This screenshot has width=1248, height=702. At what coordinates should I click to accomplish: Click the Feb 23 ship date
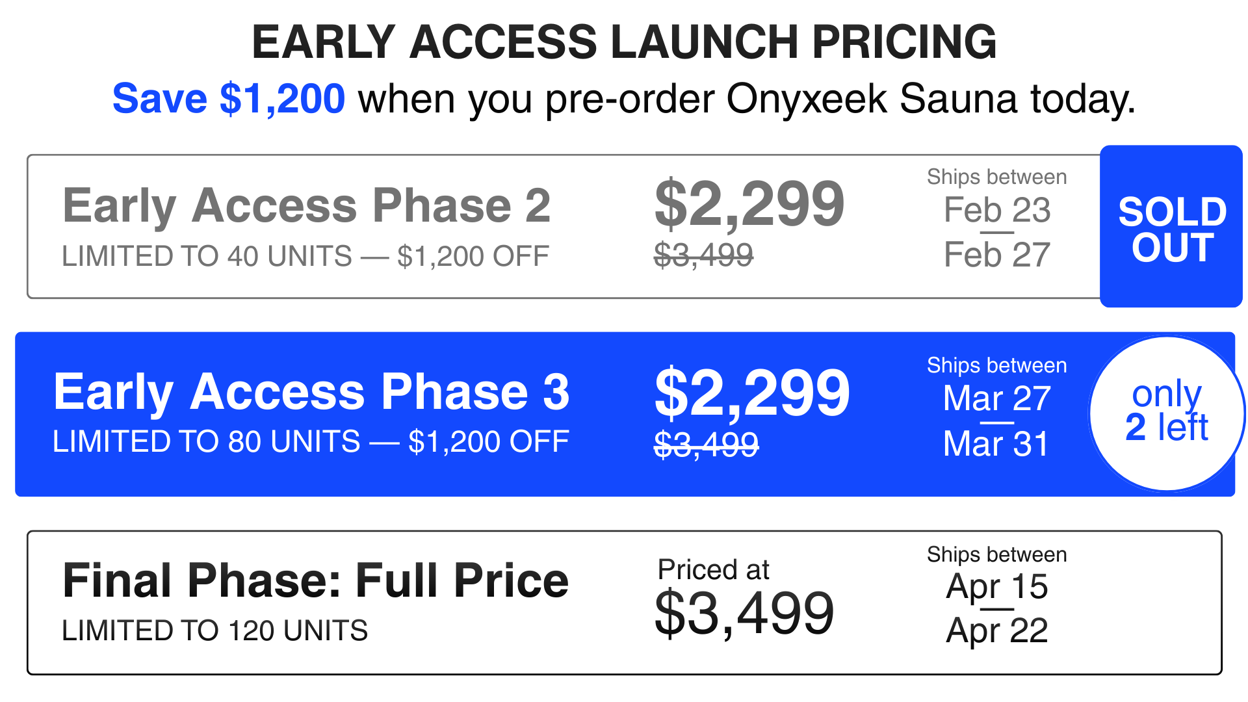tap(996, 210)
